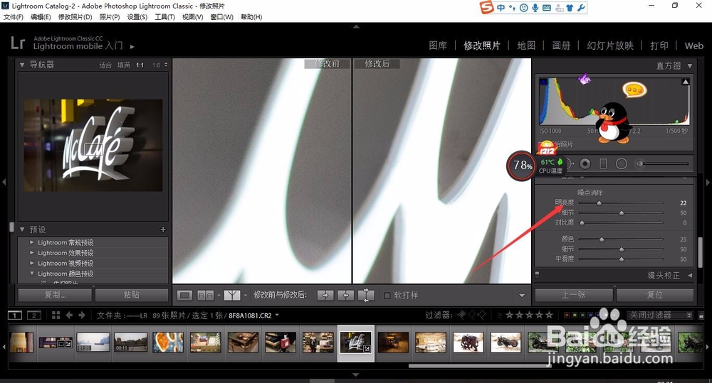Swap before and after settings icon
This screenshot has width=712, height=383.
pos(366,296)
